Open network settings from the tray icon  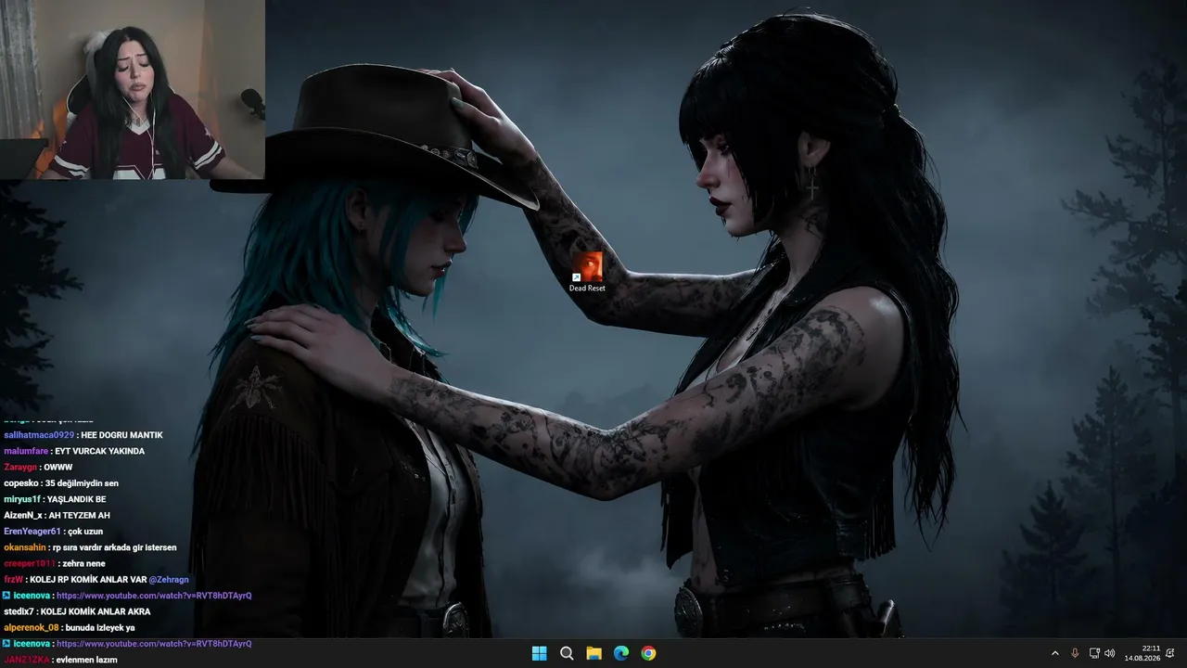click(1094, 653)
